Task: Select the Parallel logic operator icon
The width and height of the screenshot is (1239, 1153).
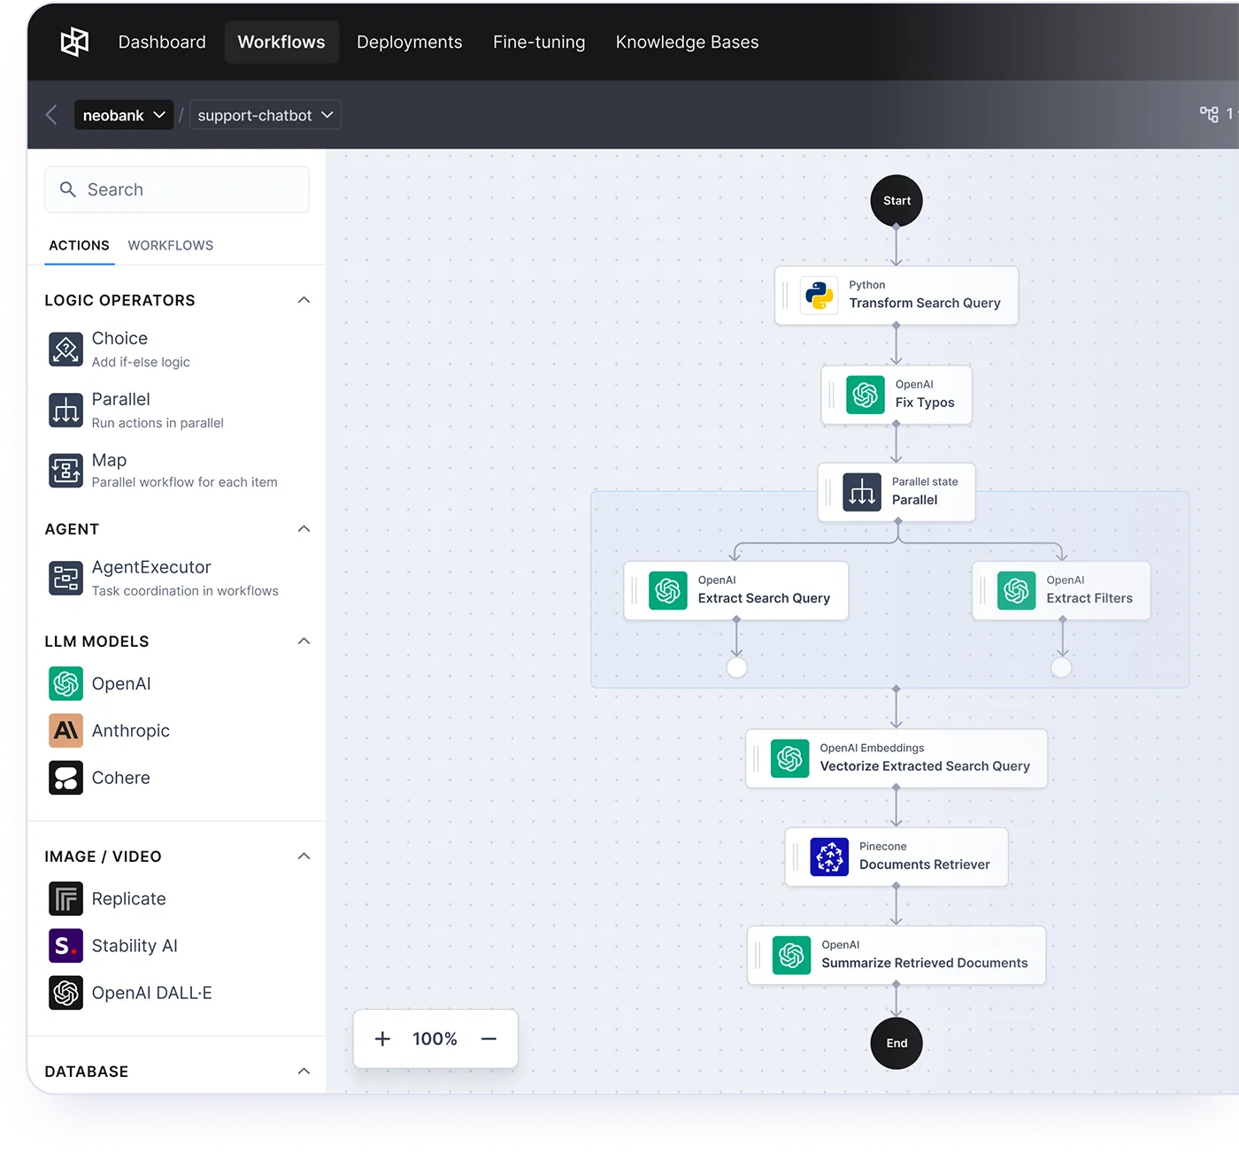Action: (x=65, y=410)
